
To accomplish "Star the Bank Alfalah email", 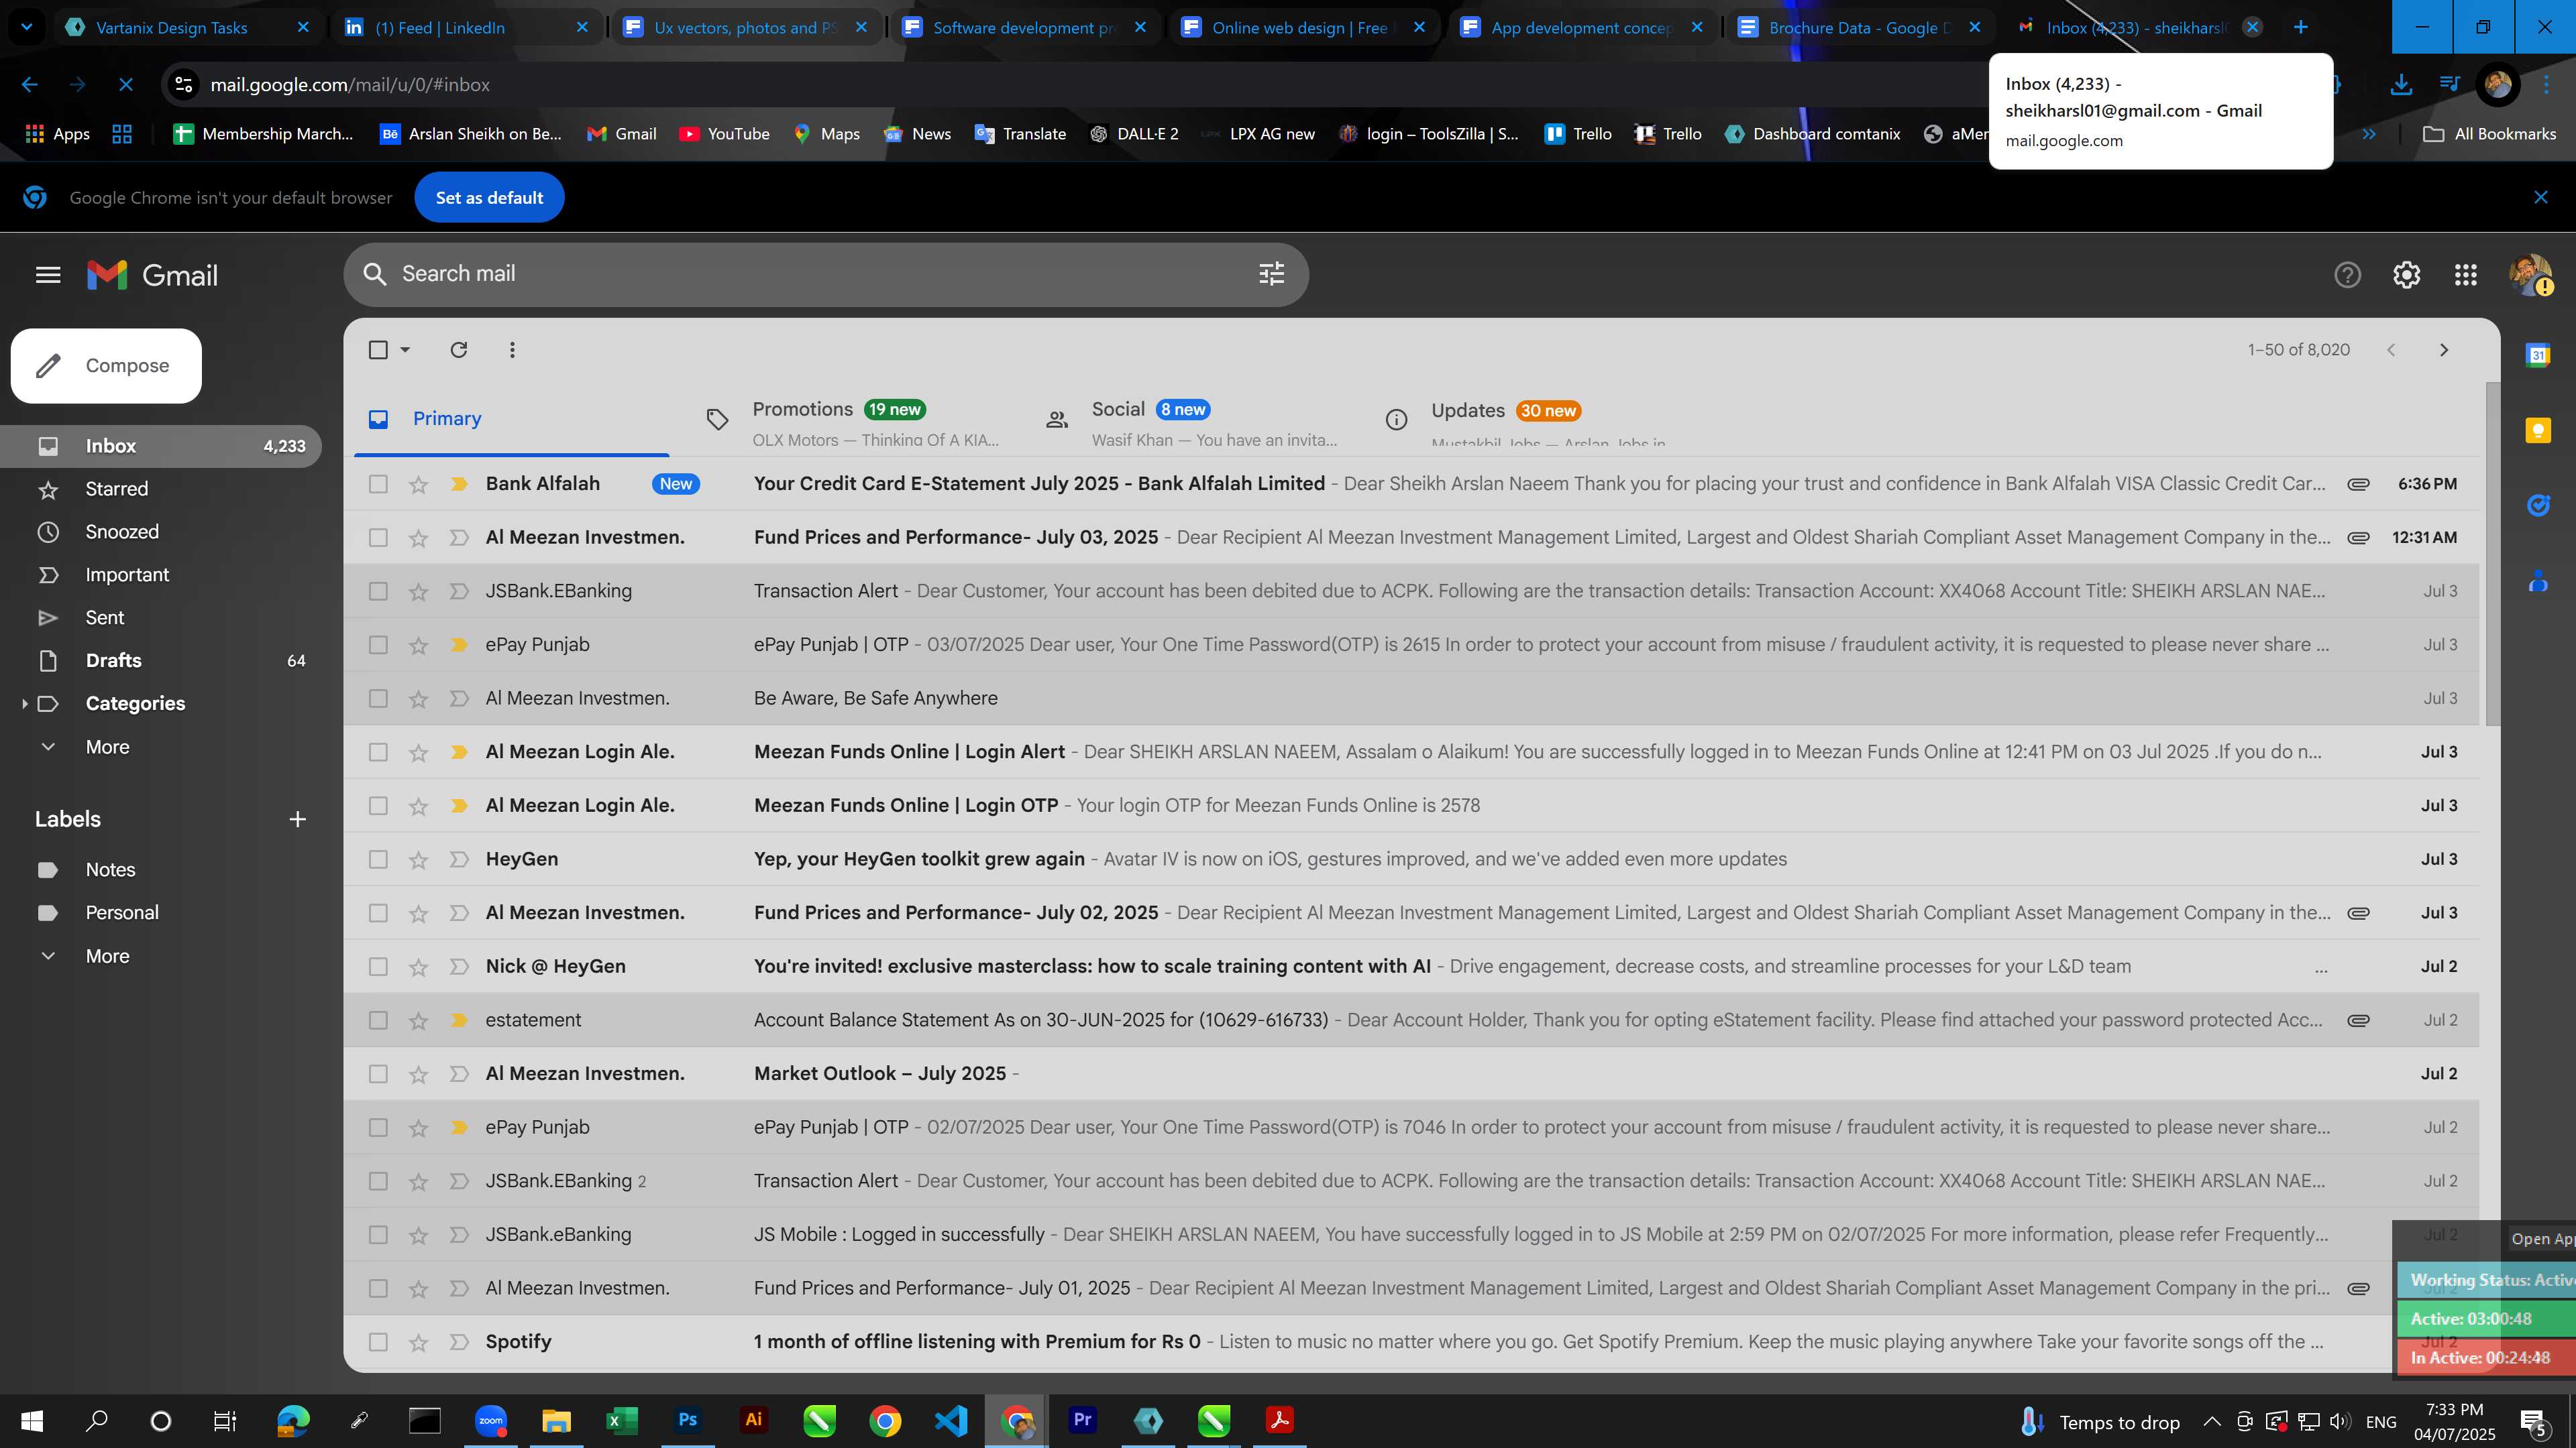I will click(418, 485).
